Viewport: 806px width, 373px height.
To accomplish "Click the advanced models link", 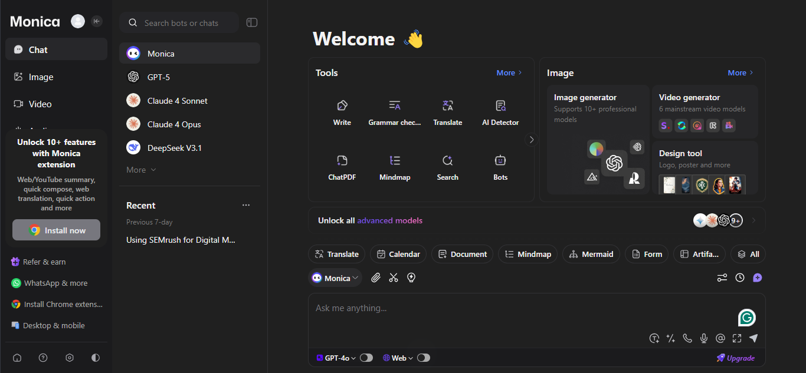I will click(x=389, y=220).
